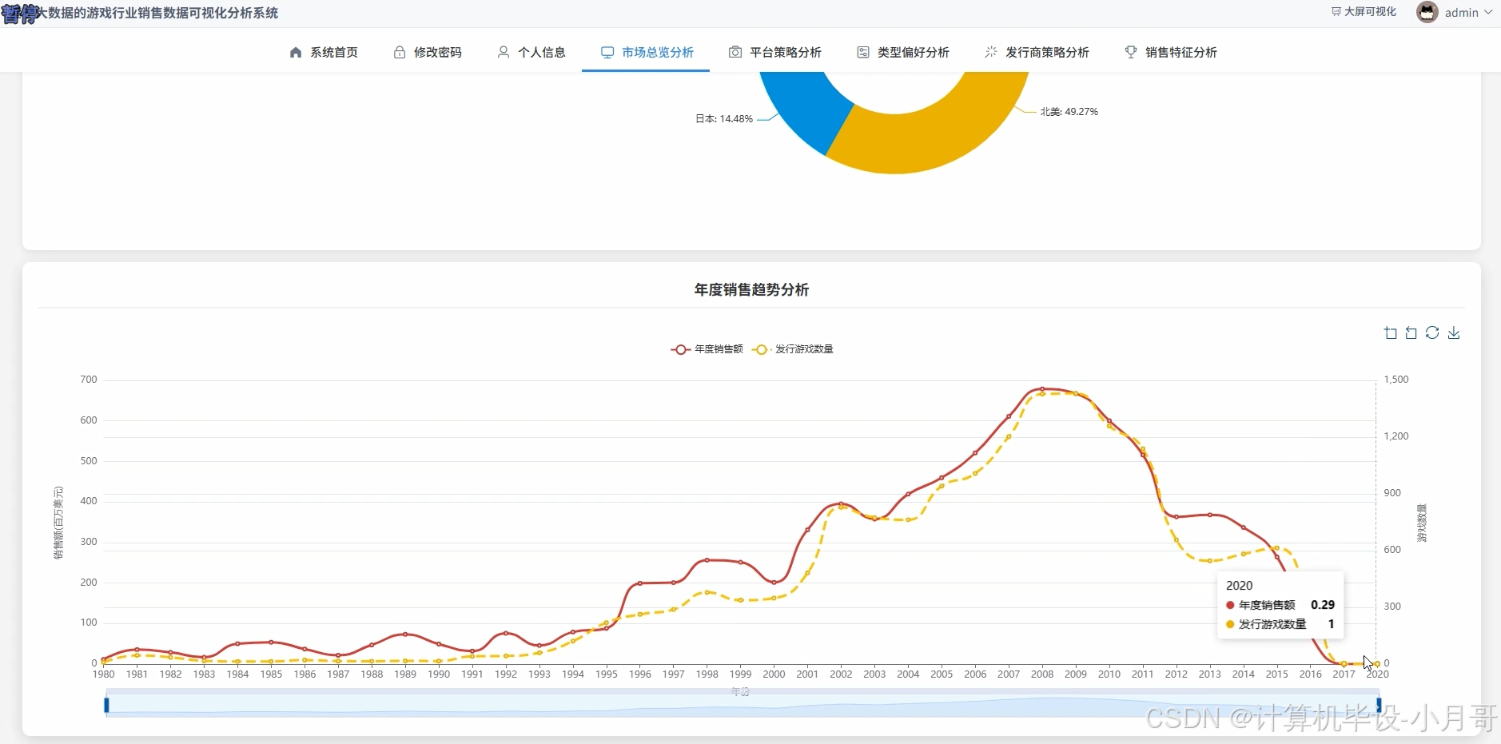1501x744 pixels.
Task: Click the list icon beside 类型偏好分析
Action: [863, 52]
